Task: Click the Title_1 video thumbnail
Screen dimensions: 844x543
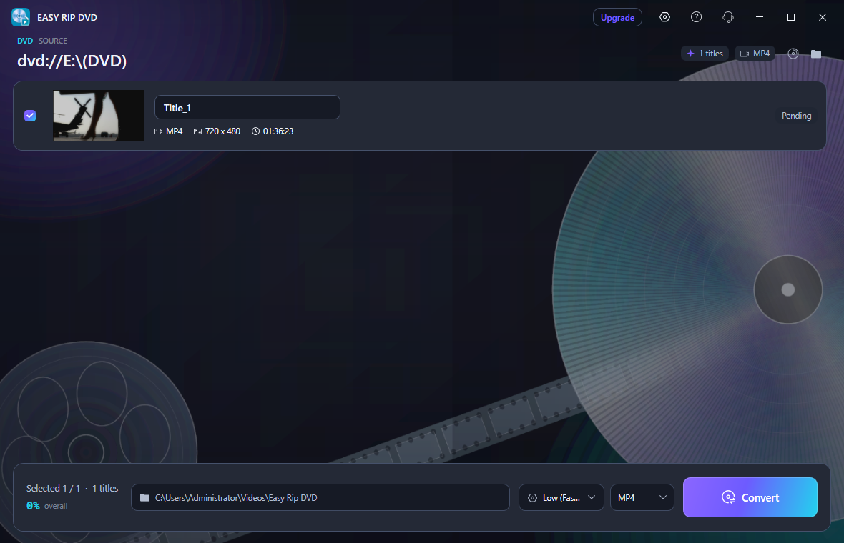Action: tap(99, 116)
